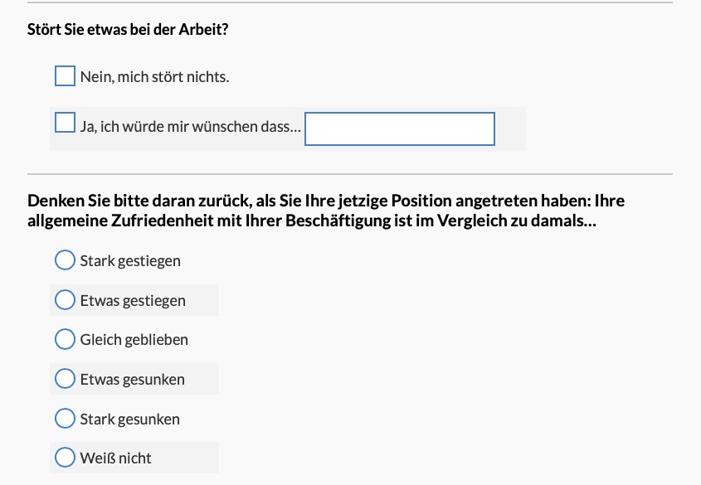Click the "Stark gestiegen" label text
The width and height of the screenshot is (701, 485).
pyautogui.click(x=130, y=261)
